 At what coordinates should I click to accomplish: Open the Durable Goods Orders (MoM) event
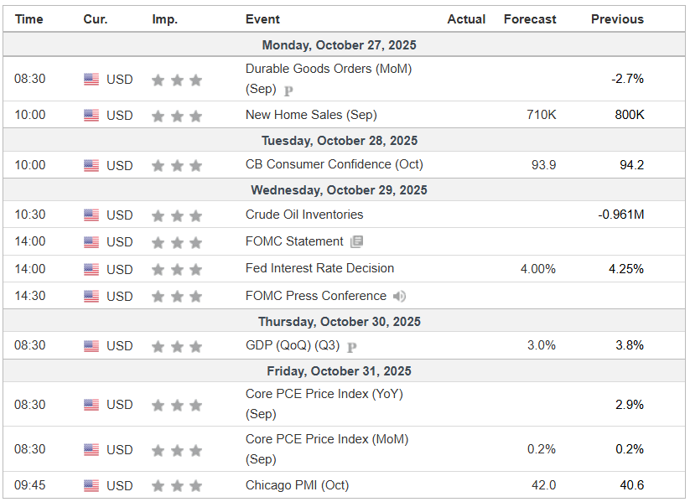[328, 69]
